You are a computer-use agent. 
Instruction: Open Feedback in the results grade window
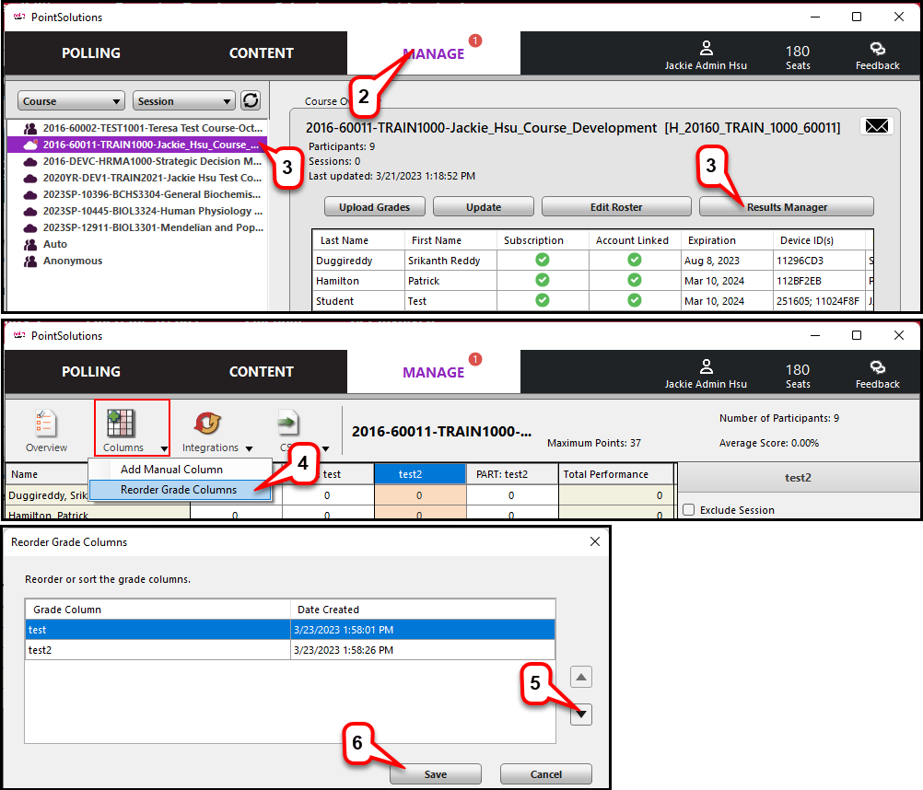pyautogui.click(x=877, y=375)
